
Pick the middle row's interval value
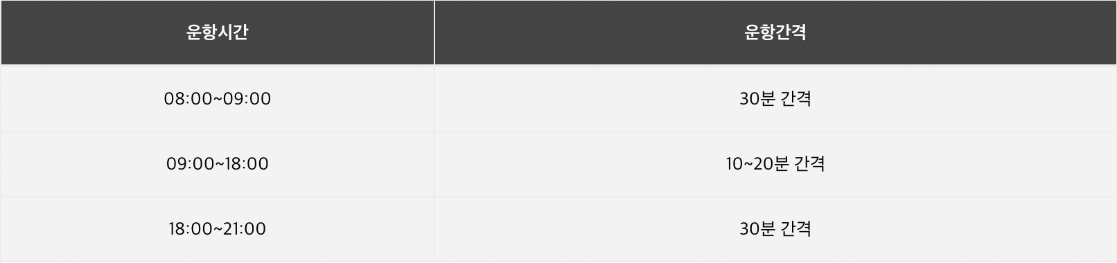[775, 164]
